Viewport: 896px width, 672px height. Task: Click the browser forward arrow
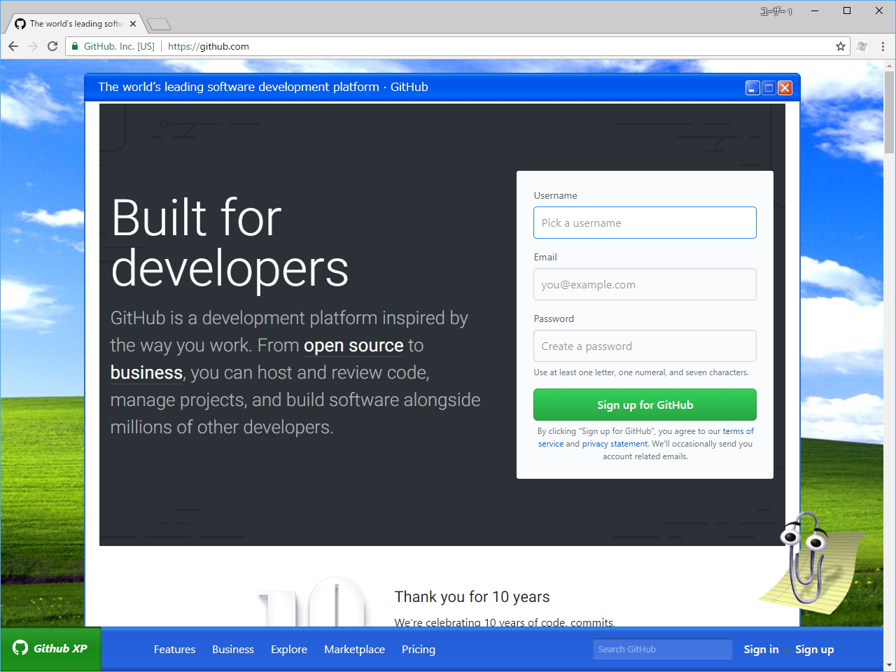pyautogui.click(x=33, y=46)
